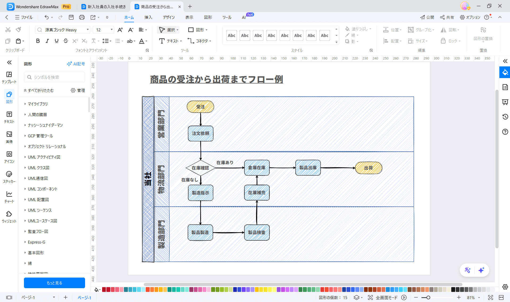Open the Image sidebar panel

pyautogui.click(x=9, y=137)
